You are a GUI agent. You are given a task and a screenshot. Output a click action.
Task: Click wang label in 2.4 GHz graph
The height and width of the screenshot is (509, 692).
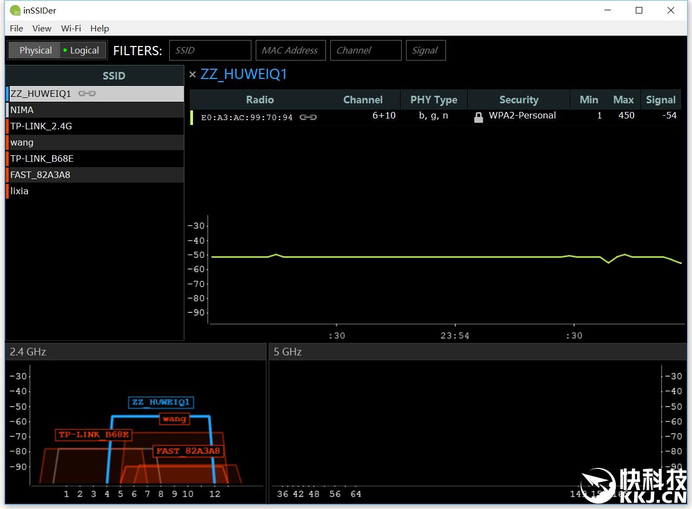tap(174, 419)
